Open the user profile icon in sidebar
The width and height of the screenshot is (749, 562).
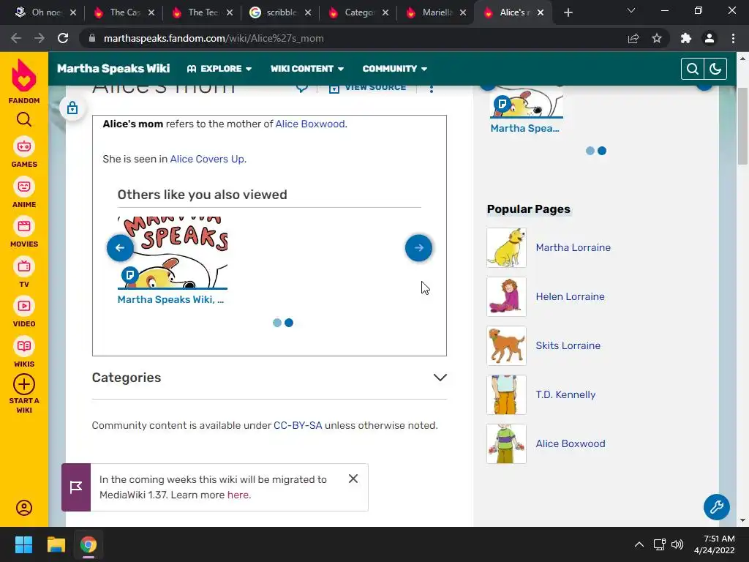pos(24,508)
